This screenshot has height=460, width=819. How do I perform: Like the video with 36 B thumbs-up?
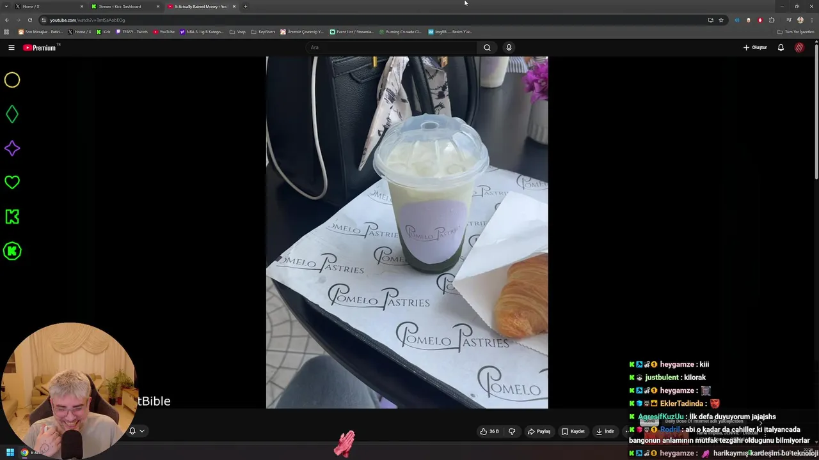coord(489,431)
